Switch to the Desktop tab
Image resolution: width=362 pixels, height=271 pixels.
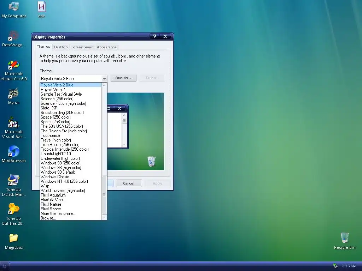(x=61, y=47)
